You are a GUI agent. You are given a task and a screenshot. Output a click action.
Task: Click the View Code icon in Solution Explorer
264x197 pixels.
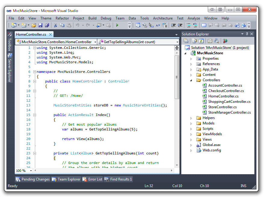(x=210, y=41)
